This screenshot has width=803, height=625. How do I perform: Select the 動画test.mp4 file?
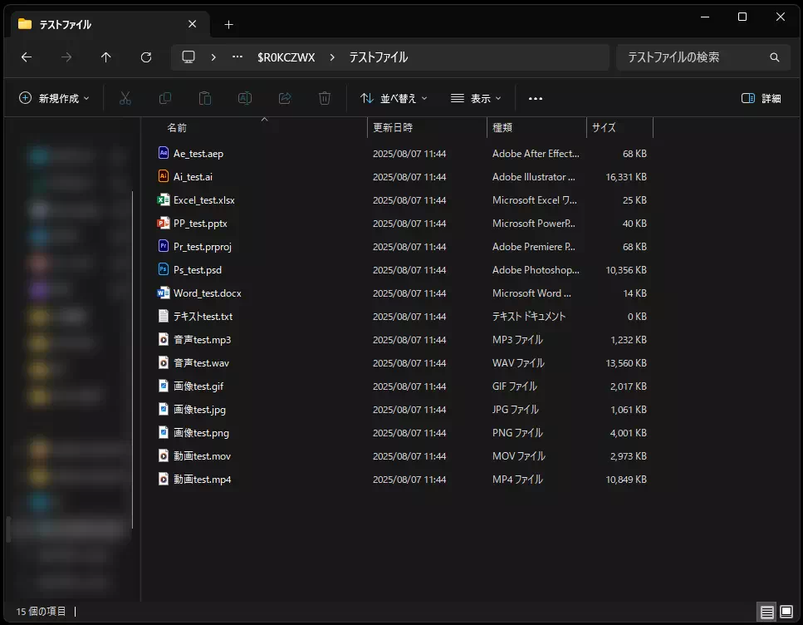tap(202, 479)
